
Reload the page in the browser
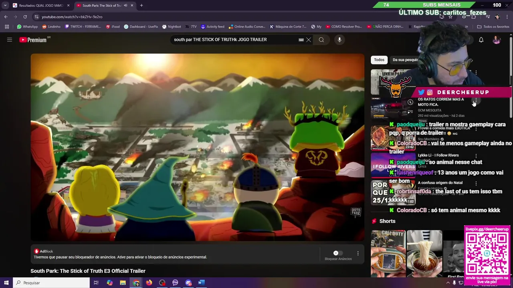click(25, 17)
